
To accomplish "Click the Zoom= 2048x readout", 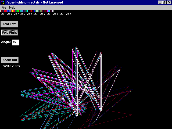I will pyautogui.click(x=11, y=66).
